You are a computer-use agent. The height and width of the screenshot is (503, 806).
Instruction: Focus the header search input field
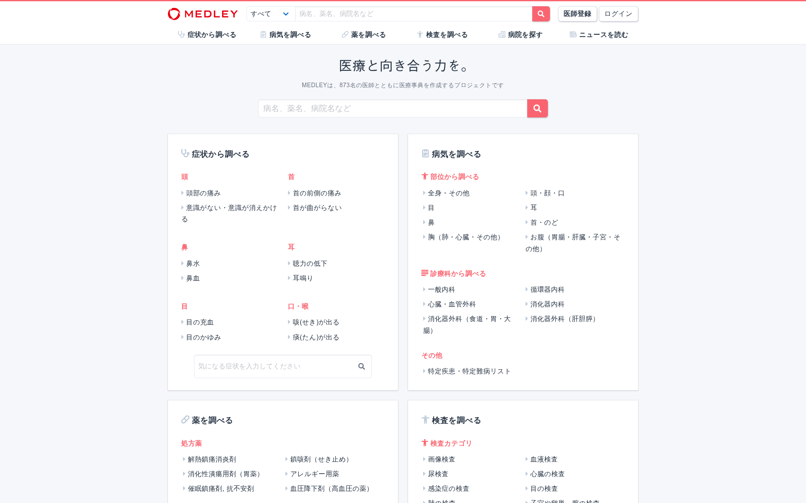click(x=413, y=14)
